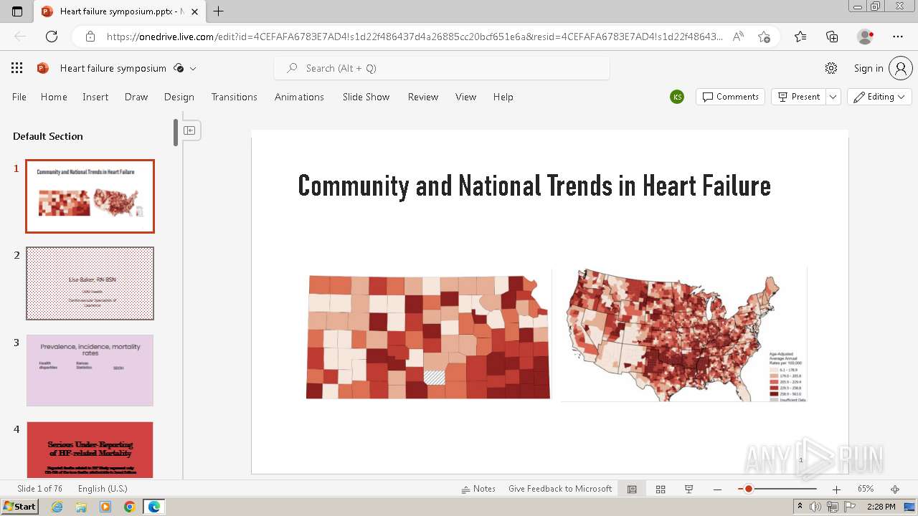The width and height of the screenshot is (918, 516).
Task: Open the Windows Start menu
Action: click(x=19, y=507)
